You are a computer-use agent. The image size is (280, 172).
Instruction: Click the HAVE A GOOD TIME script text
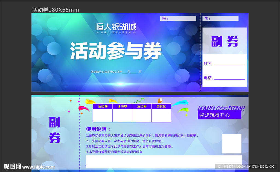tap(221, 108)
